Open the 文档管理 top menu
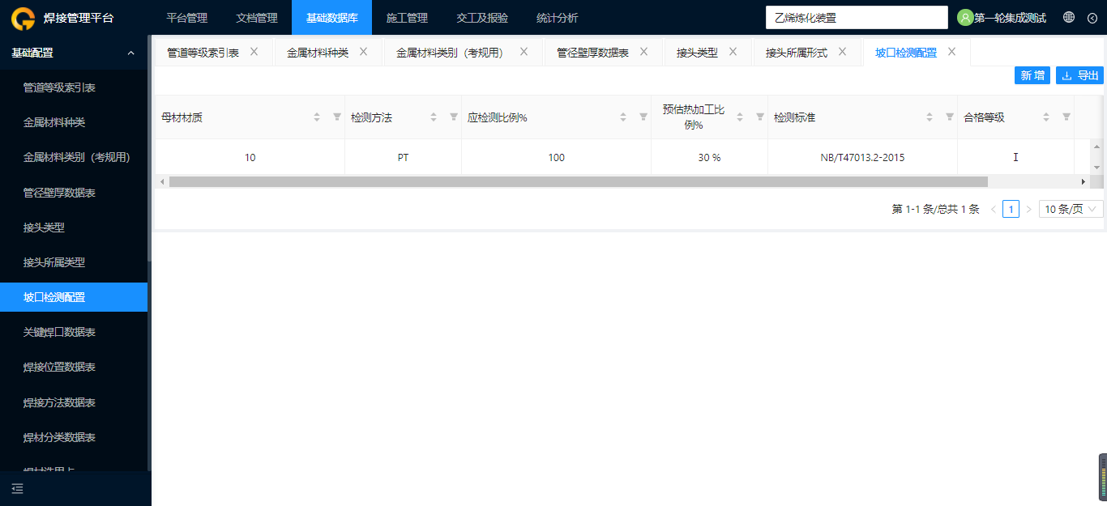This screenshot has height=506, width=1107. tap(257, 18)
